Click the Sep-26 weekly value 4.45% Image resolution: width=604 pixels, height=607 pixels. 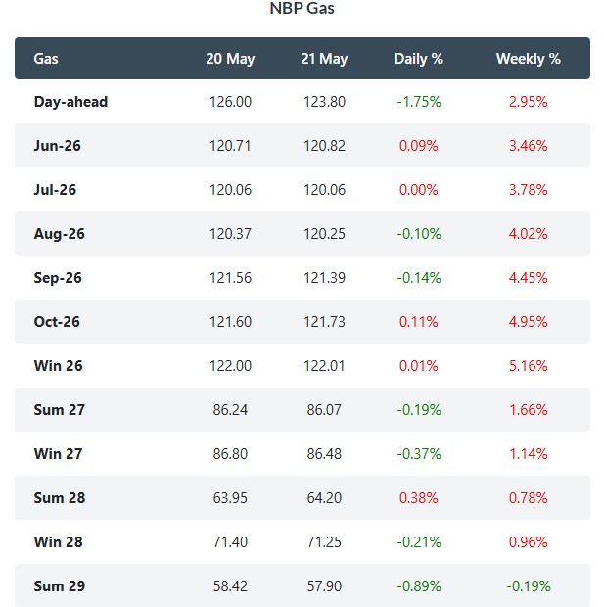tap(528, 278)
